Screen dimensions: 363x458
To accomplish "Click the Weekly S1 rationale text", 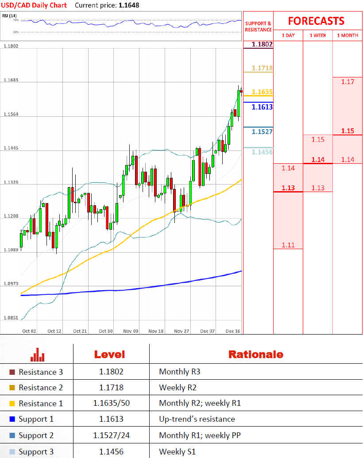I will (x=178, y=452).
